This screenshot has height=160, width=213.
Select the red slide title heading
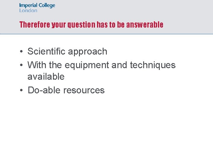pyautogui.click(x=91, y=25)
